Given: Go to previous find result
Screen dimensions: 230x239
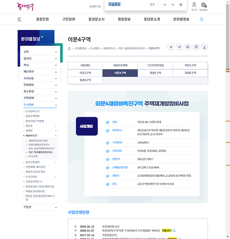Looking at the screenshot, I should (x=165, y=5).
